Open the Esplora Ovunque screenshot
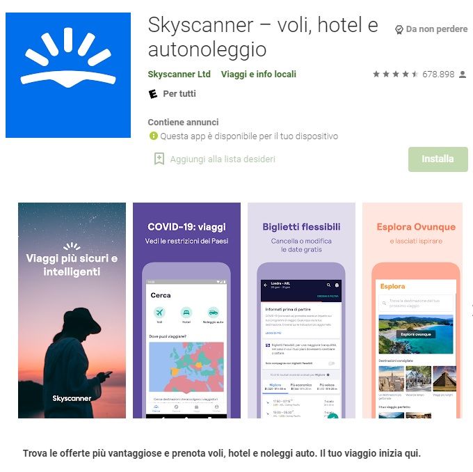473x472 pixels. point(412,310)
